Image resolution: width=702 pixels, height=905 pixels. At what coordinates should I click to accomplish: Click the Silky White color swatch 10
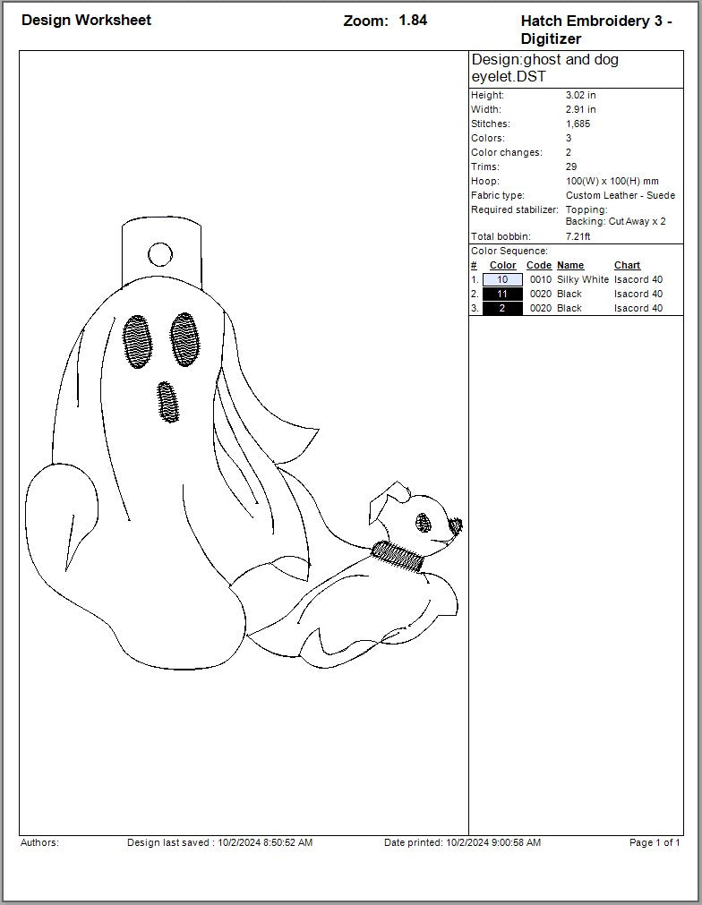502,279
